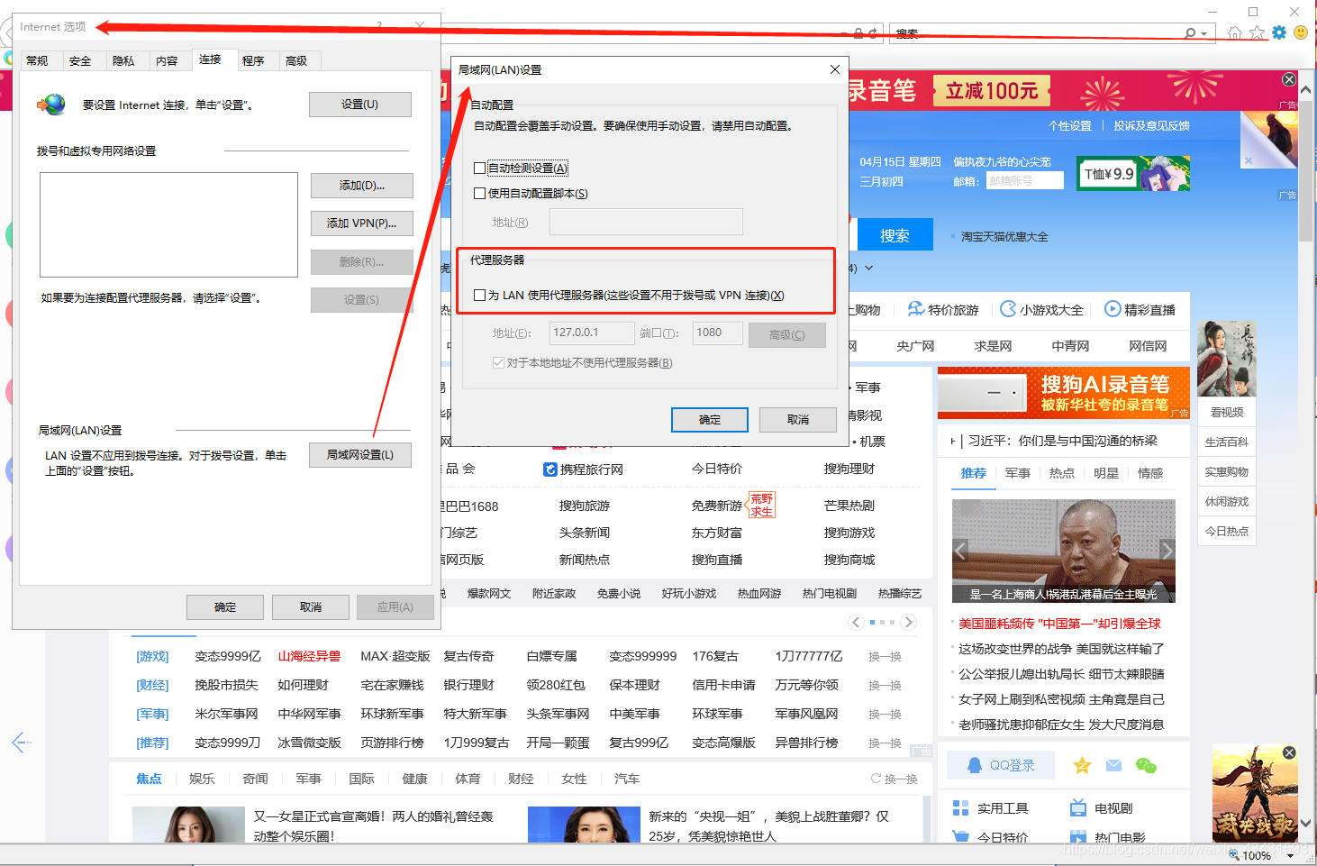Open 今日热点 sidebar item
The image size is (1317, 866).
click(1226, 531)
